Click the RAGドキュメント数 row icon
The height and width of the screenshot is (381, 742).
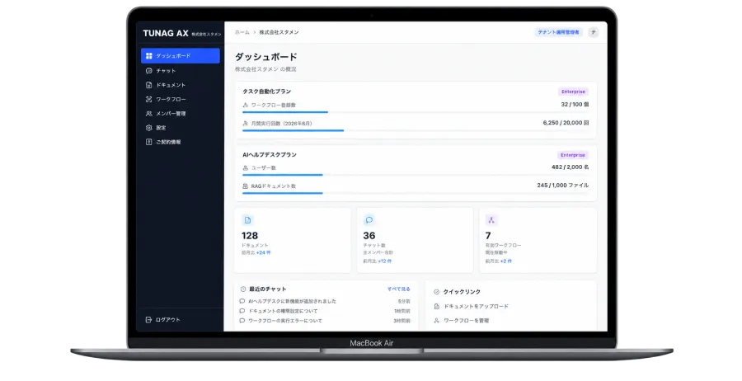[245, 186]
